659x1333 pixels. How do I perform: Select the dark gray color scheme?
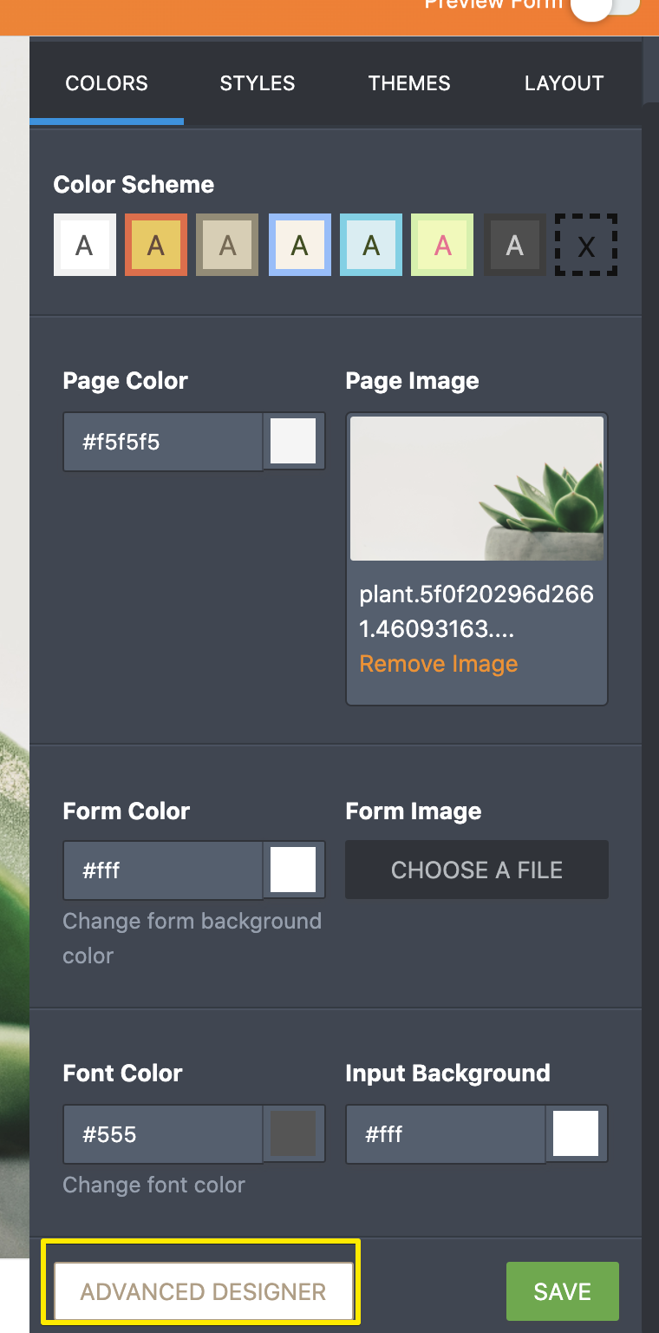[514, 246]
